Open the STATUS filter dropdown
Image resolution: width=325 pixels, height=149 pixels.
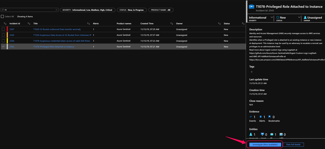tap(132, 10)
